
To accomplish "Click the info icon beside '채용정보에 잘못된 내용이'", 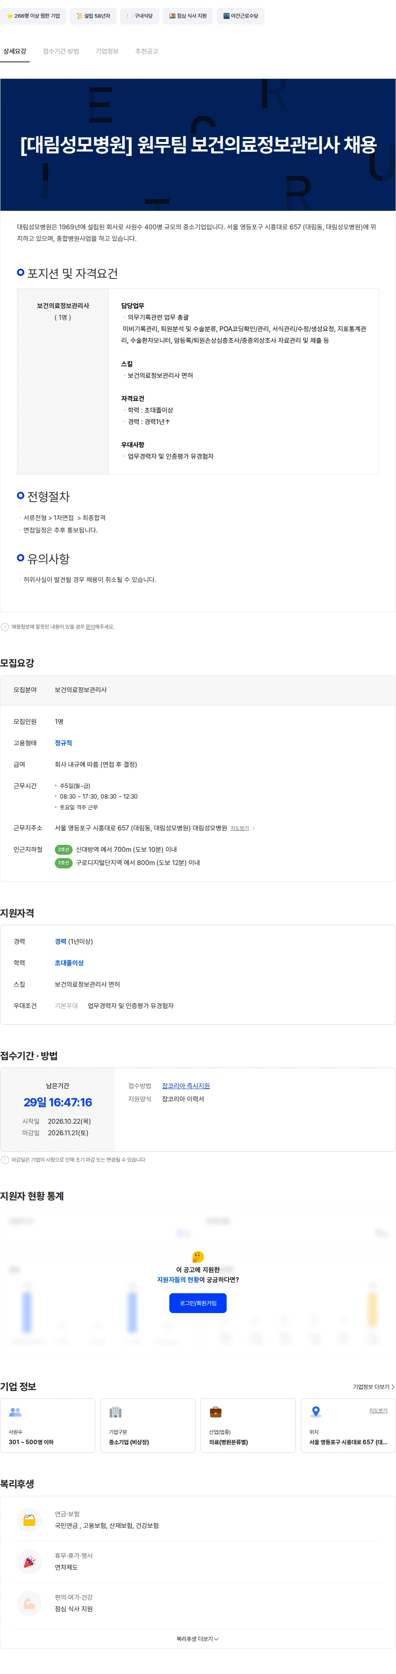I will click(x=5, y=627).
